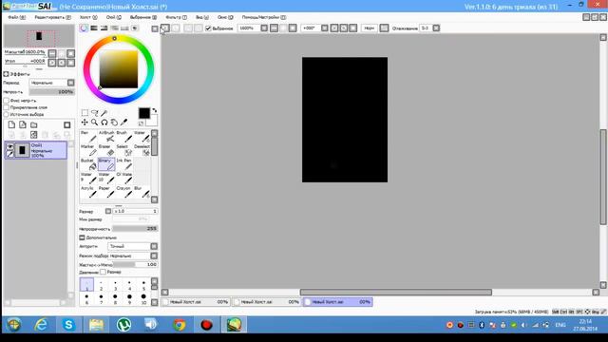Create a new raster layer

[x=11, y=124]
